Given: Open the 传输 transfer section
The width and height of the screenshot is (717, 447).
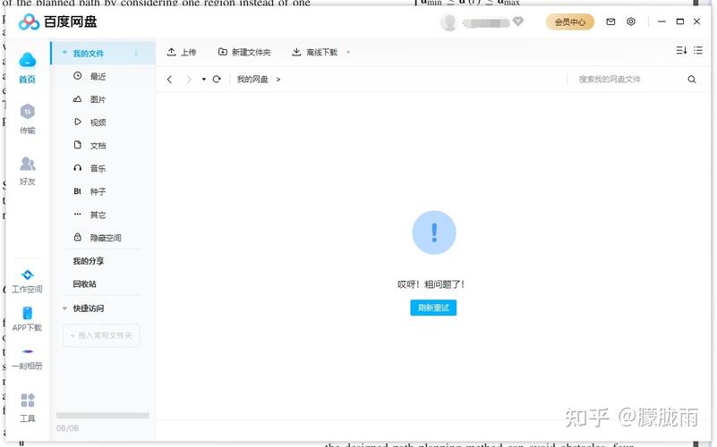Looking at the screenshot, I should pos(28,118).
